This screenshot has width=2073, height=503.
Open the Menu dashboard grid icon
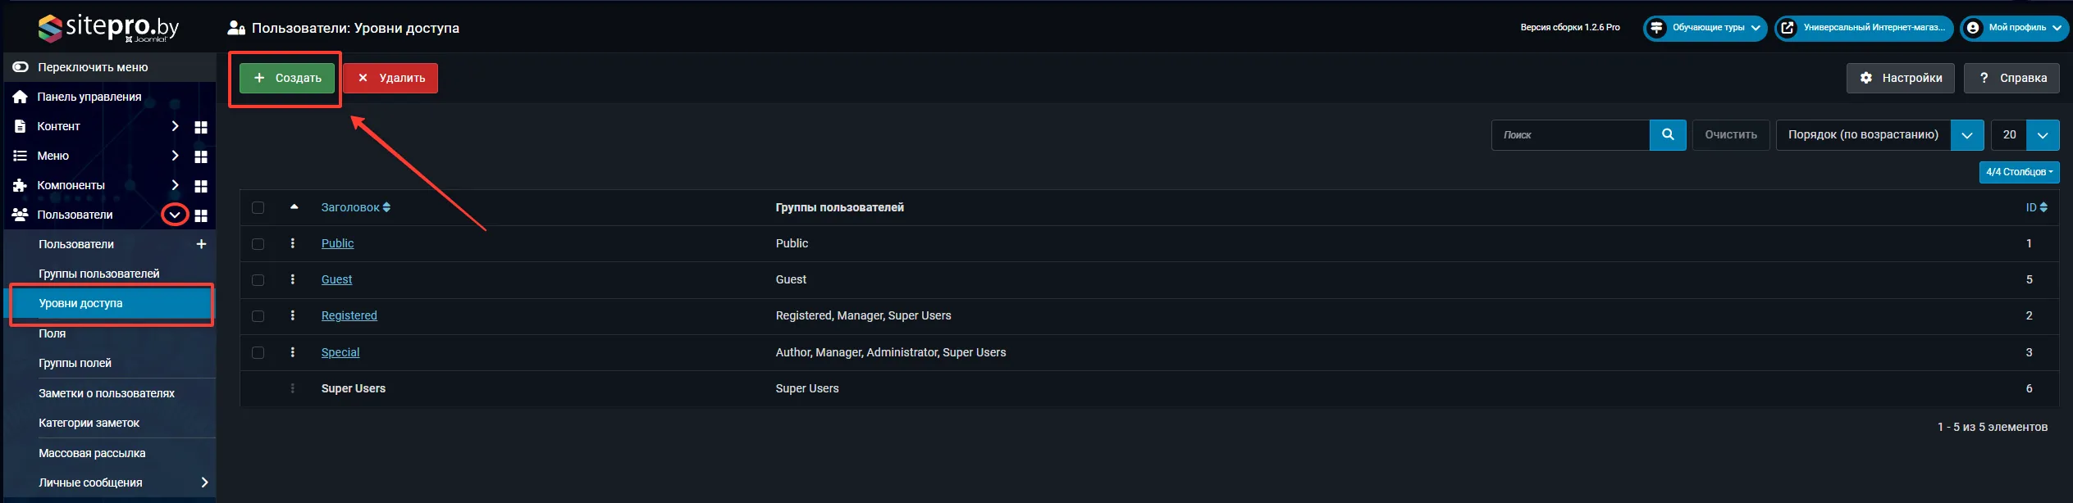click(201, 156)
